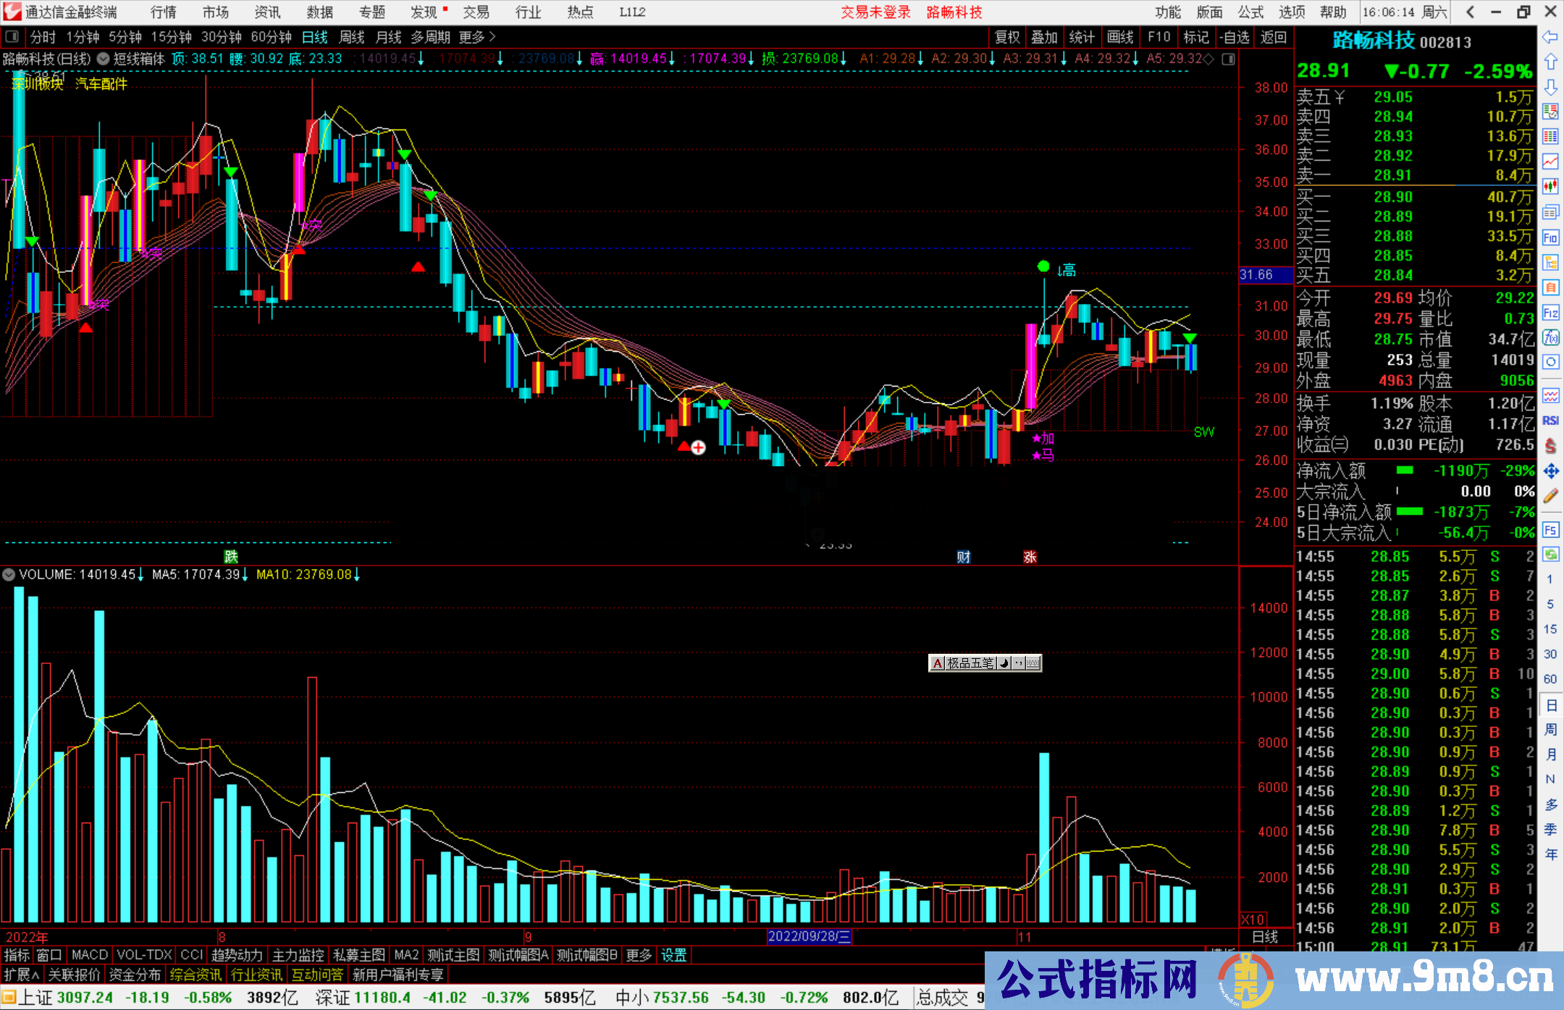Open the 行情 menu
This screenshot has height=1010, width=1564.
point(164,12)
